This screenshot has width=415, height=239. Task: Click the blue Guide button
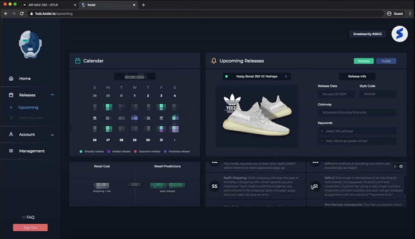(x=386, y=61)
